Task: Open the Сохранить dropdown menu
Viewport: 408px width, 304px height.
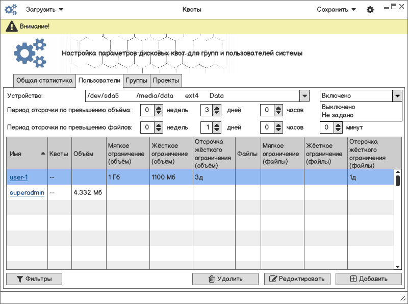Action: (x=336, y=9)
